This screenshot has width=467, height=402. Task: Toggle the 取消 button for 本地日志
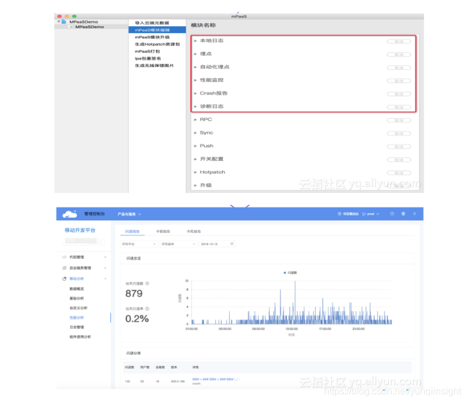point(399,41)
